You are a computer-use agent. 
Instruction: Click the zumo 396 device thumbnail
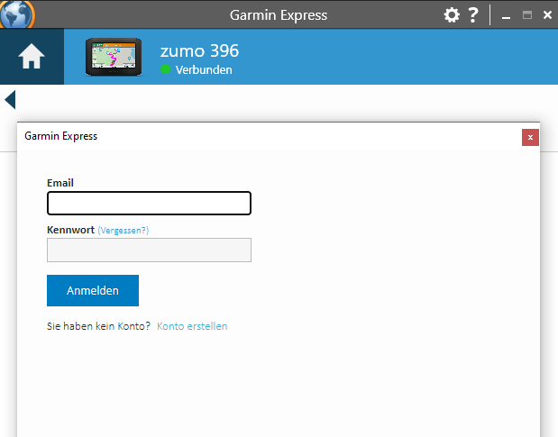coord(114,57)
